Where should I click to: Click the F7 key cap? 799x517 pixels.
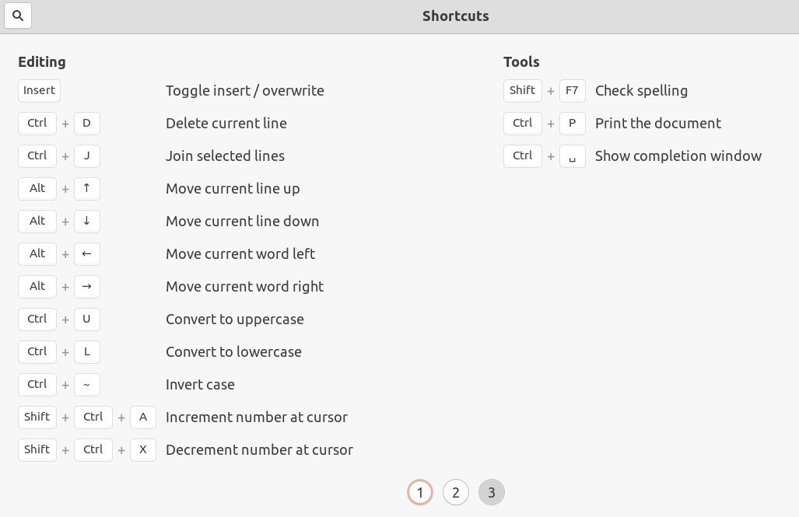click(573, 91)
